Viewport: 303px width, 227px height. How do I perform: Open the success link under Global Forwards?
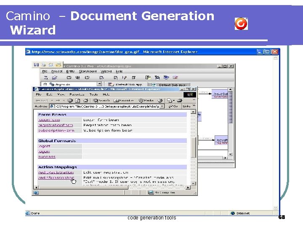click(47, 157)
